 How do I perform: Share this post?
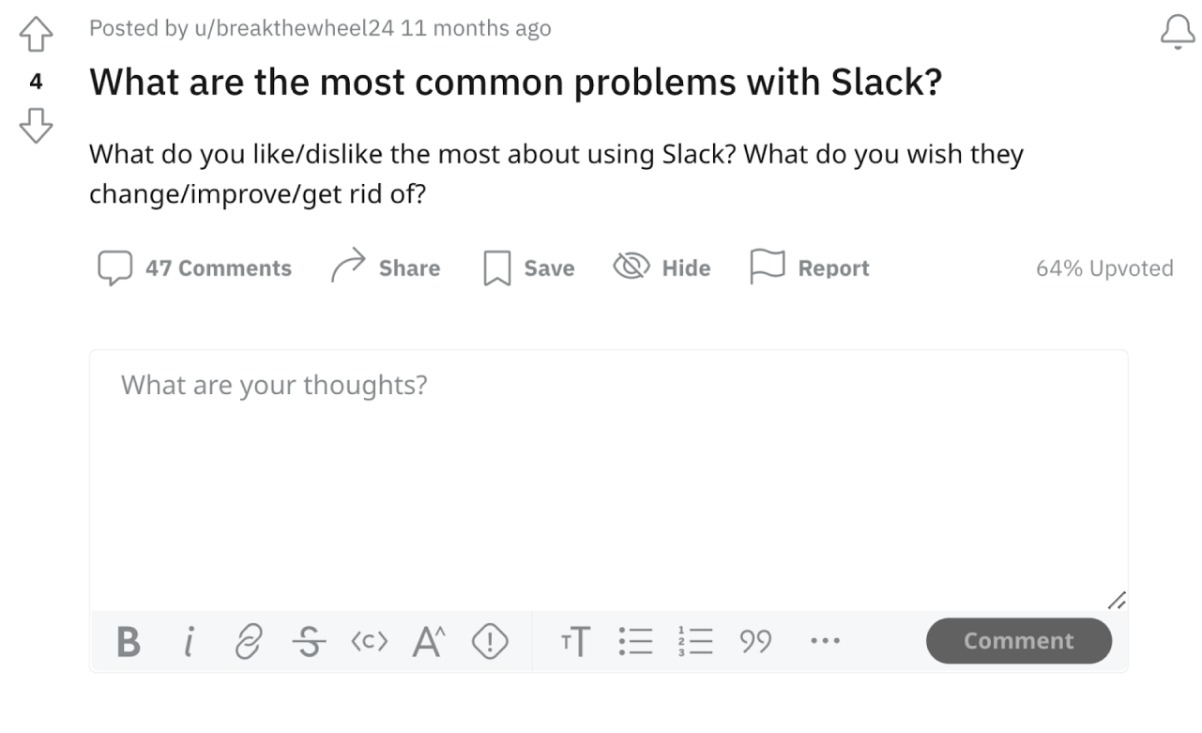[386, 268]
